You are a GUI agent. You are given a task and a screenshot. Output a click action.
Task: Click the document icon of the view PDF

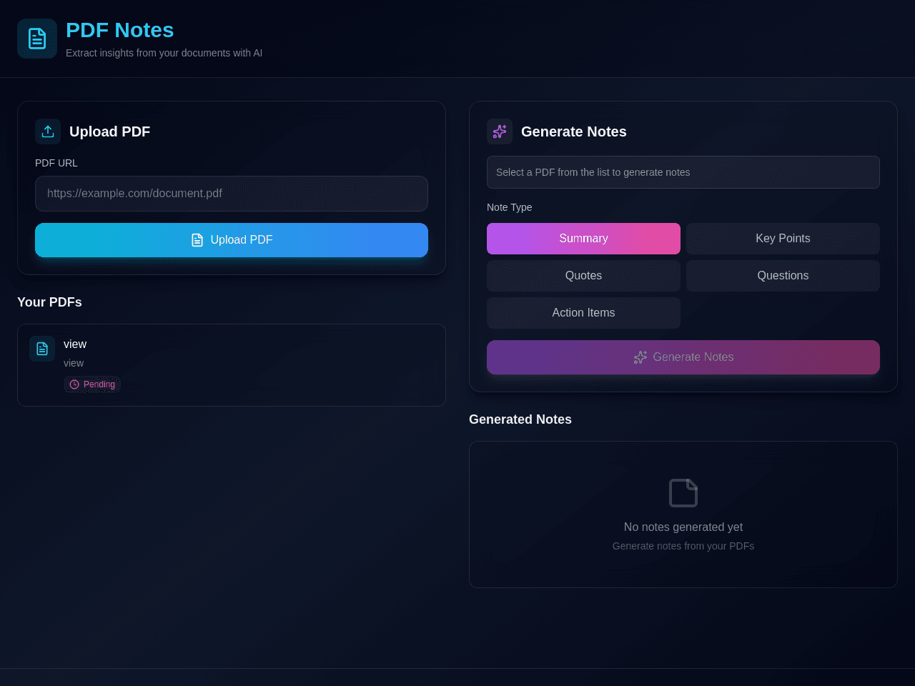(x=42, y=349)
